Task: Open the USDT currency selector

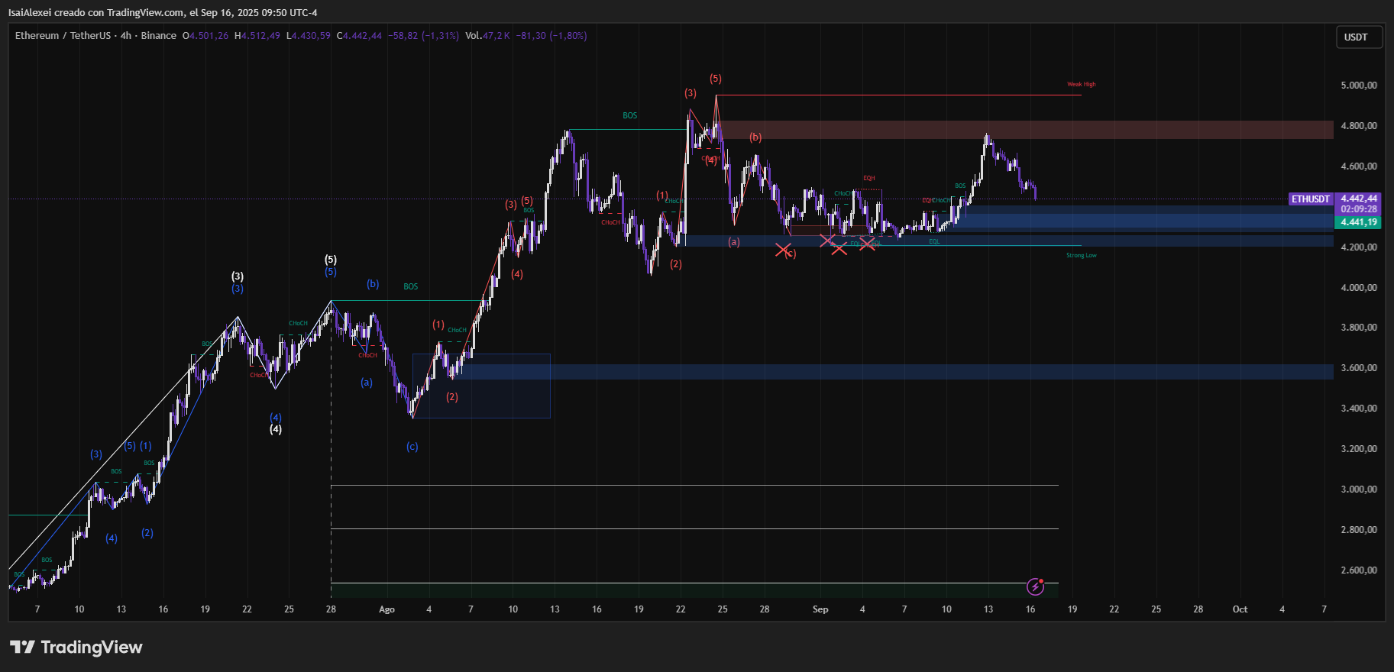Action: (x=1357, y=37)
